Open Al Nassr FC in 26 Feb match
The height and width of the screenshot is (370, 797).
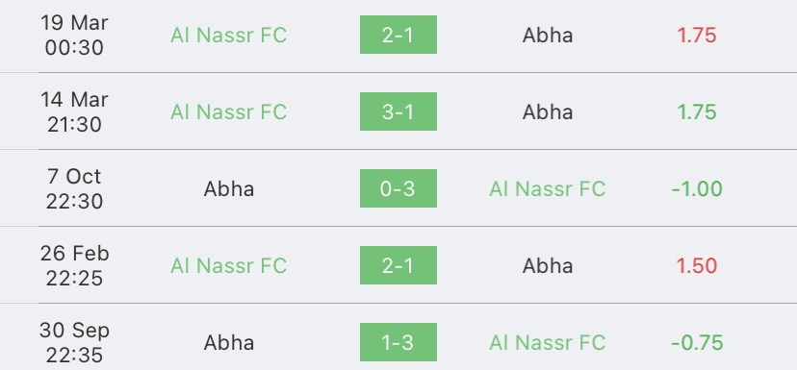229,265
